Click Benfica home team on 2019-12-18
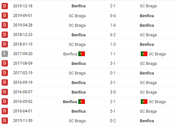Screen dimensions: 176x127 click(78, 6)
